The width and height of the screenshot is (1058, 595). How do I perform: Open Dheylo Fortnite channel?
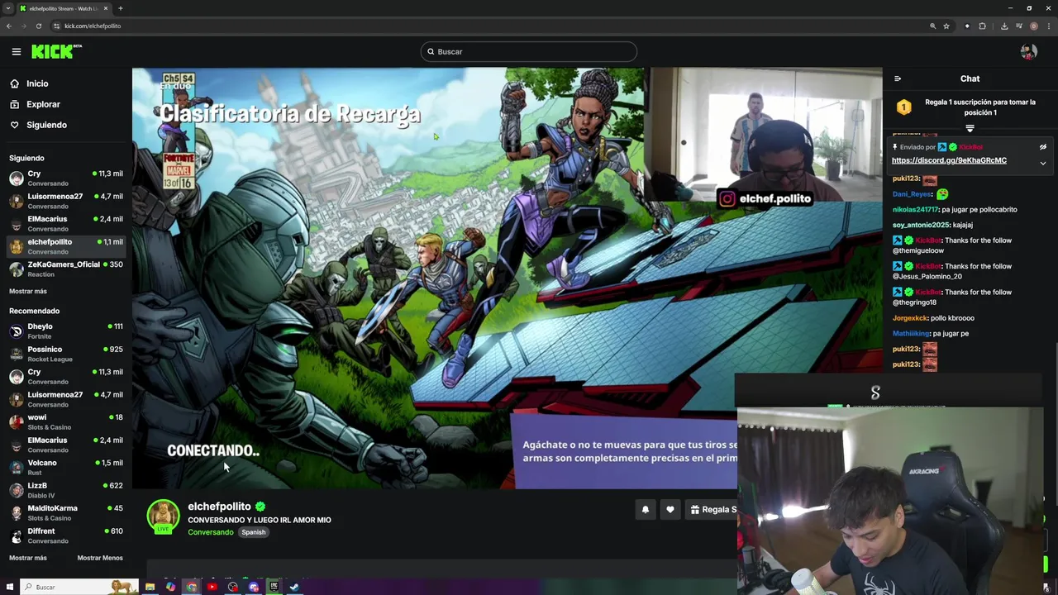tap(66, 331)
